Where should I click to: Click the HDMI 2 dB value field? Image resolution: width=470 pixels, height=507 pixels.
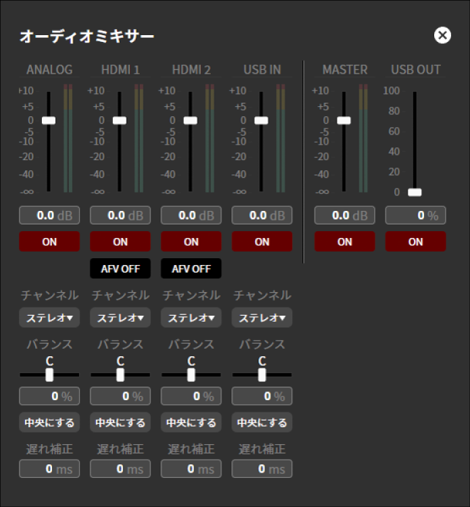tap(191, 215)
